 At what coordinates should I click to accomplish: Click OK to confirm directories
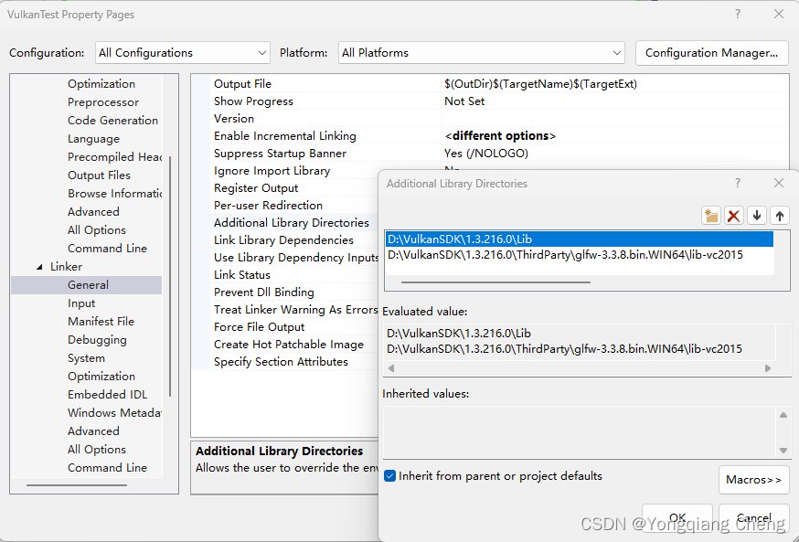click(x=677, y=517)
